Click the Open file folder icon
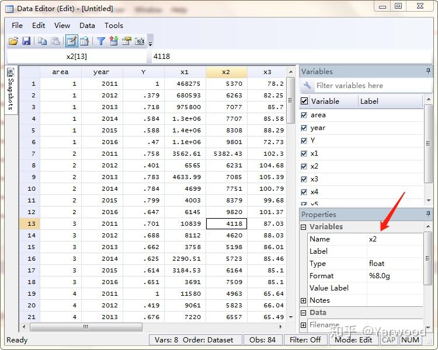 click(x=13, y=41)
